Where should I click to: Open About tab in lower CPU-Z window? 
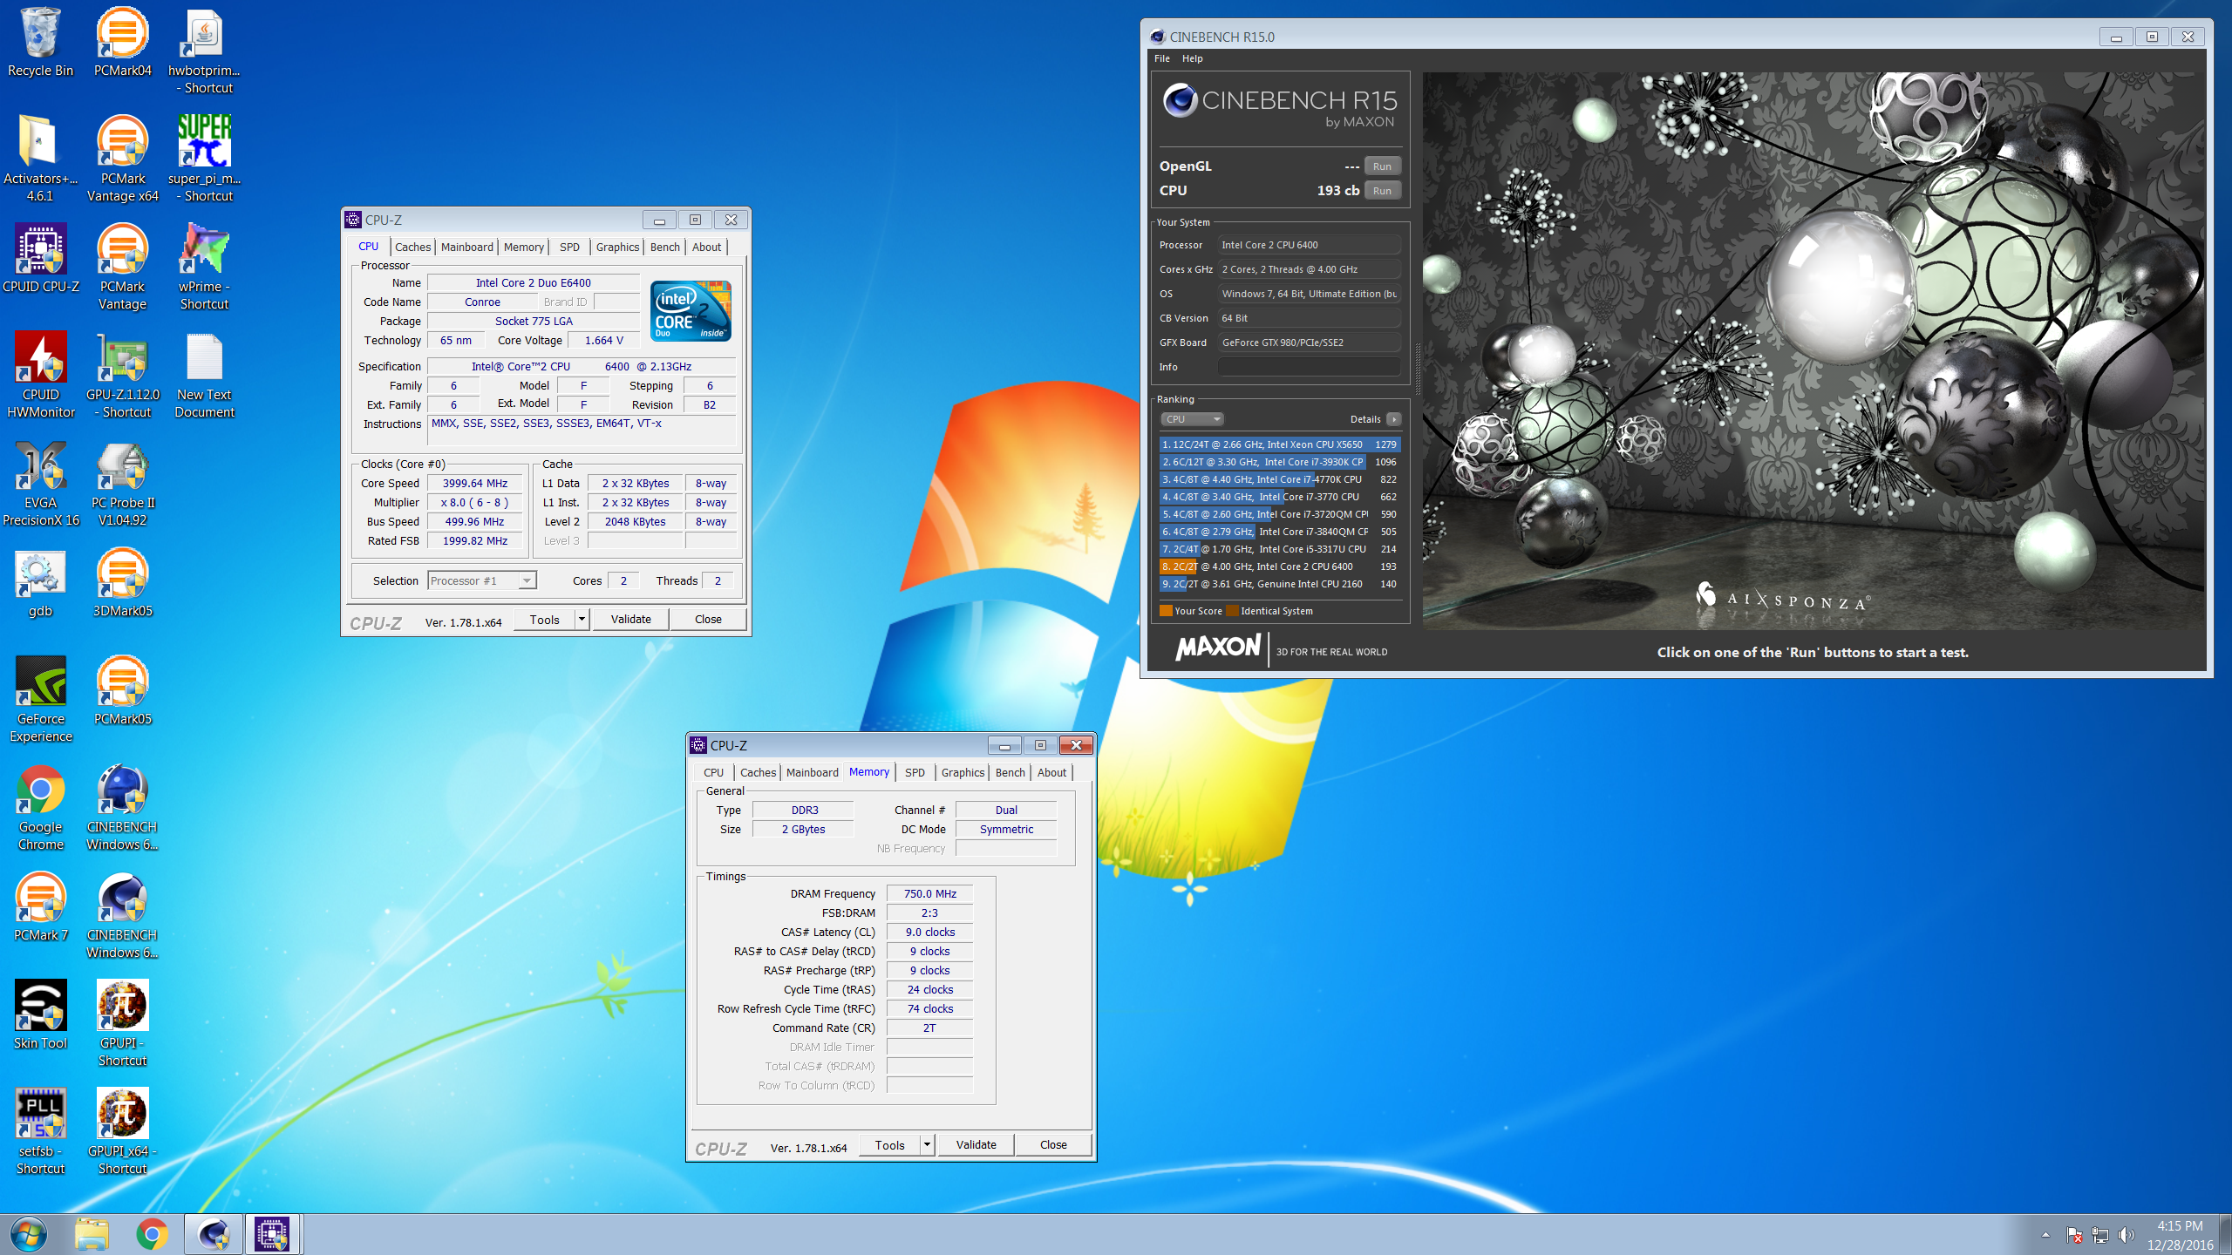1051,773
